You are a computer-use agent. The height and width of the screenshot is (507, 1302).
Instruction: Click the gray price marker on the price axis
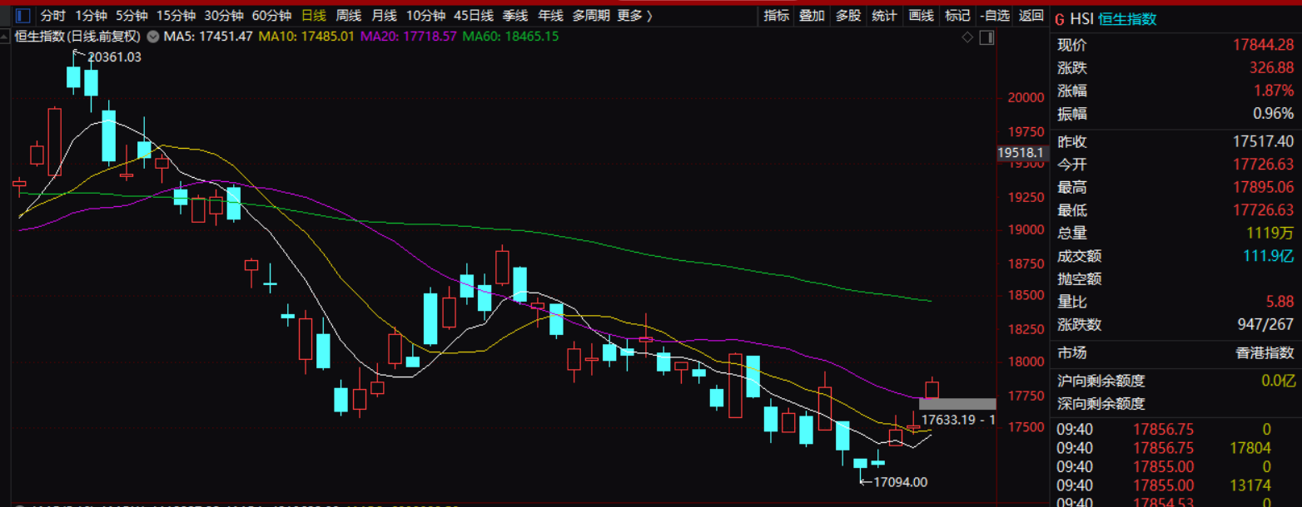pyautogui.click(x=957, y=404)
